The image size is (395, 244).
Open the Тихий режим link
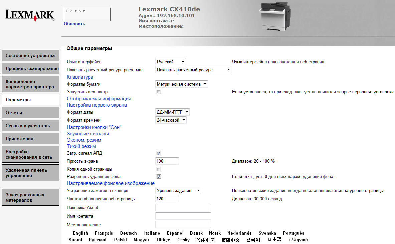point(81,146)
